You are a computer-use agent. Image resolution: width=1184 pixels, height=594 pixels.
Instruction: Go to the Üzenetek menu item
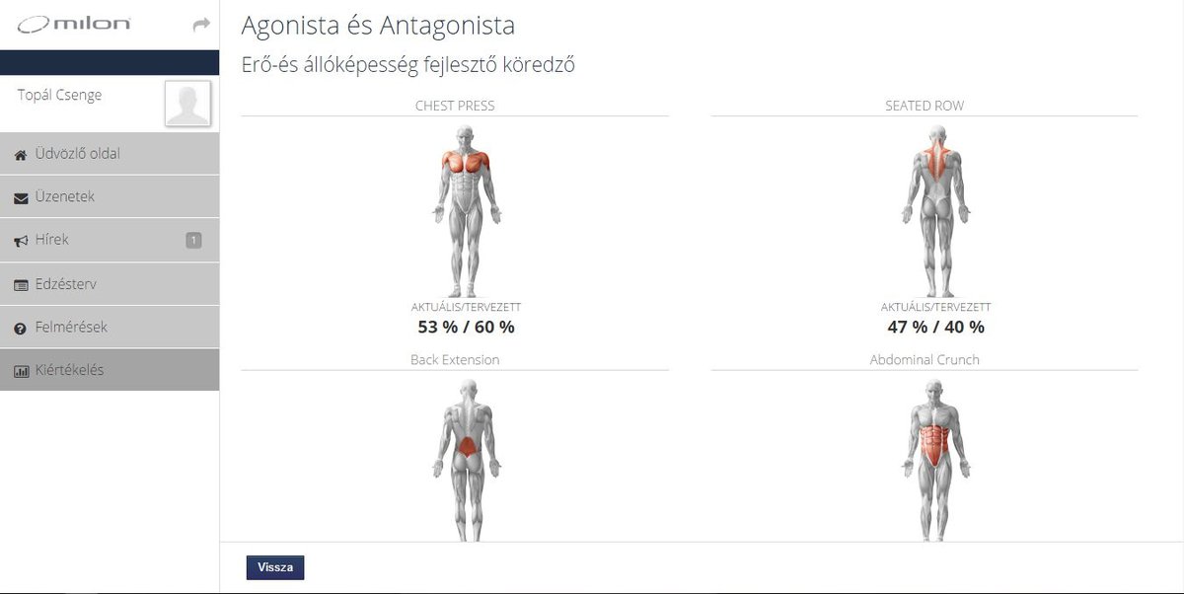[110, 197]
